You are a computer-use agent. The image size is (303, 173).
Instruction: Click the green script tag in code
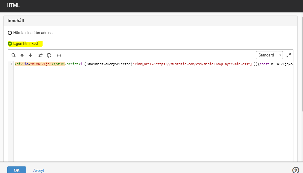pyautogui.click(x=73, y=64)
